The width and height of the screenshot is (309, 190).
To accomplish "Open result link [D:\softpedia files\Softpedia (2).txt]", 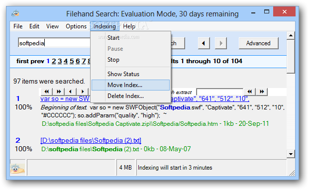I will (91, 141).
